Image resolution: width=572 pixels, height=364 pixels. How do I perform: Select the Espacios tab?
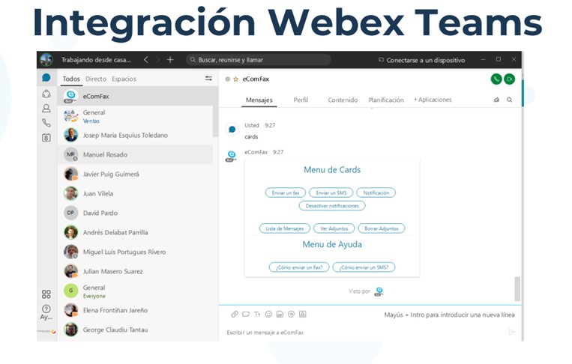(124, 79)
